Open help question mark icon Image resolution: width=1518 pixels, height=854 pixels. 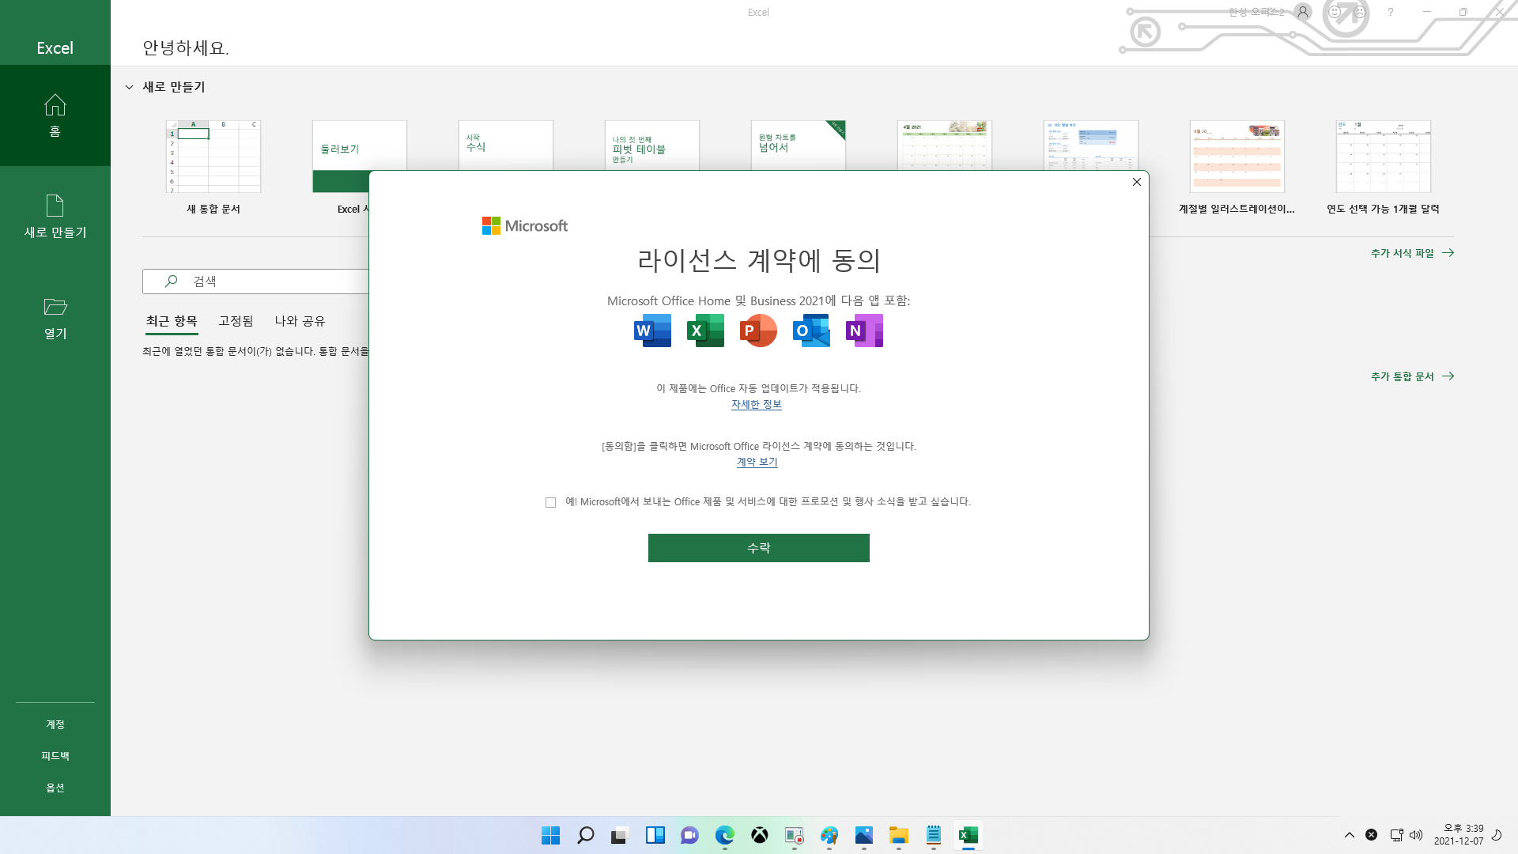[1390, 12]
